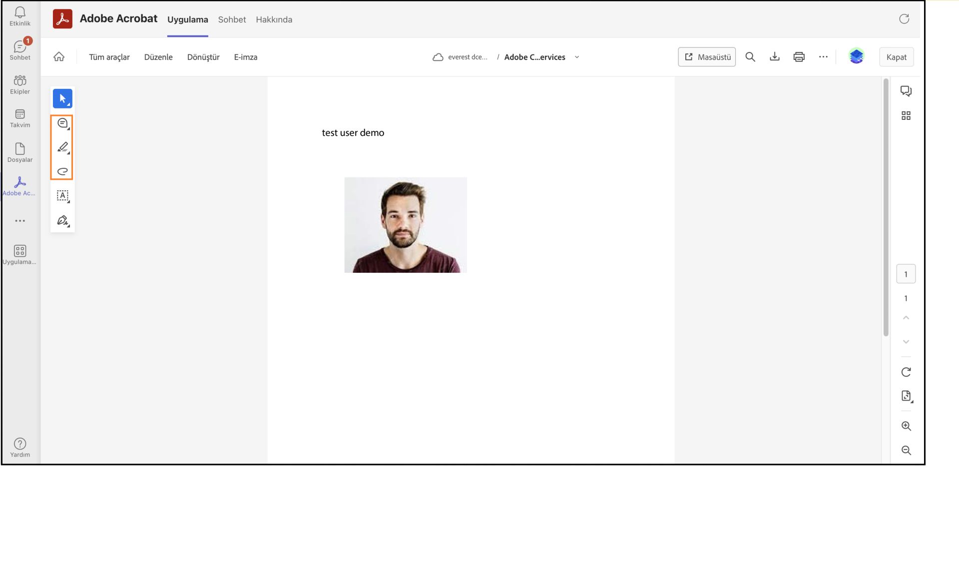Open the search magnifier icon
Image resolution: width=959 pixels, height=572 pixels.
750,57
